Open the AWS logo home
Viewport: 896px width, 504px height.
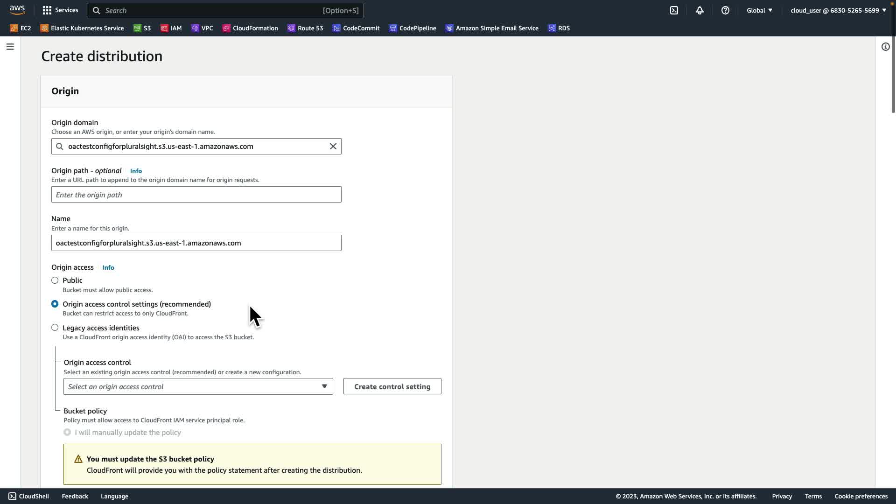pyautogui.click(x=17, y=10)
